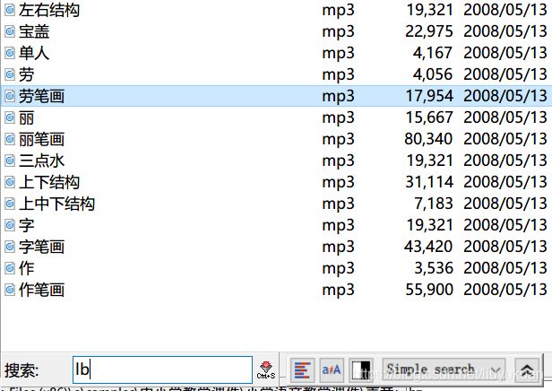Click the 2008/05/13 date in 字笔画 row
This screenshot has height=391, width=552.
point(505,247)
